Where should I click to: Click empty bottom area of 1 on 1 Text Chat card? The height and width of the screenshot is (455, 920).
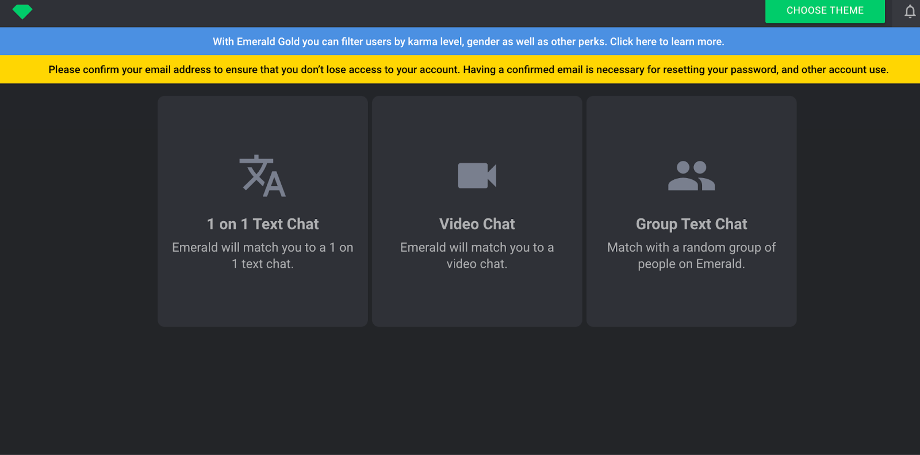[x=263, y=302]
